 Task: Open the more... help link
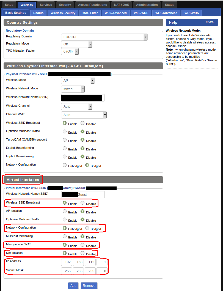(x=210, y=22)
